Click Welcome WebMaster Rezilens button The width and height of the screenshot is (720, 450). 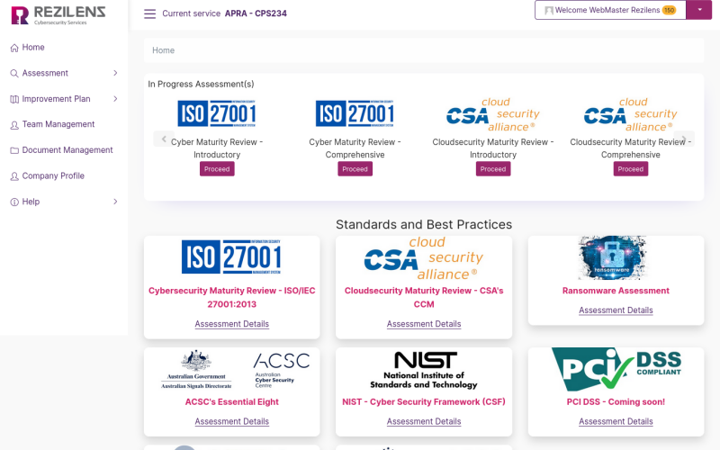click(x=610, y=10)
